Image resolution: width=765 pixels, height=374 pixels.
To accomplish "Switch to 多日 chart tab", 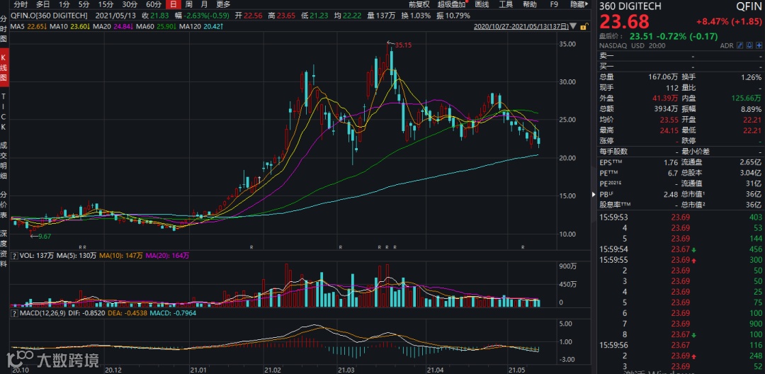I will point(43,5).
